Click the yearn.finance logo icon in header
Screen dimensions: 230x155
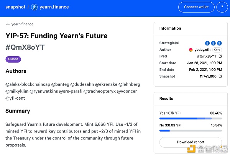coord(34,7)
